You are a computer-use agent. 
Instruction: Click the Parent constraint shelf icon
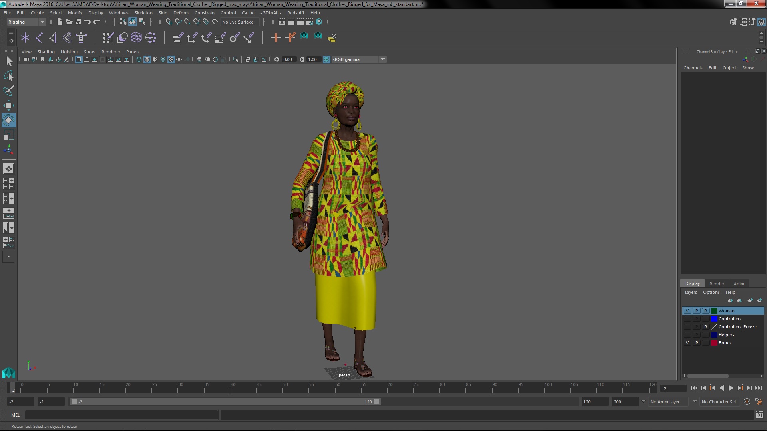point(178,38)
